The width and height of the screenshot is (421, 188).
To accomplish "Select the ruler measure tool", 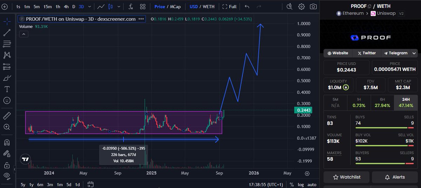I will coord(7,116).
